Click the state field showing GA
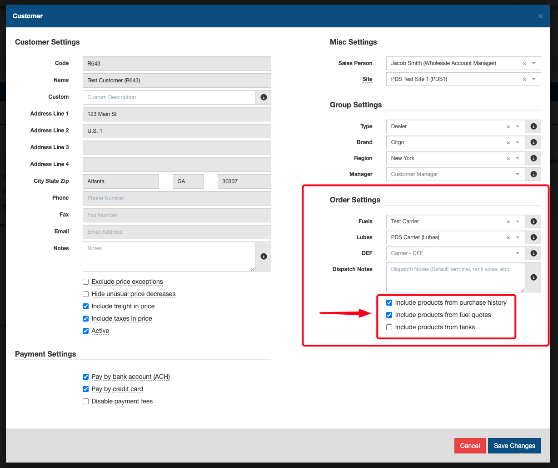558x468 pixels. (x=188, y=181)
